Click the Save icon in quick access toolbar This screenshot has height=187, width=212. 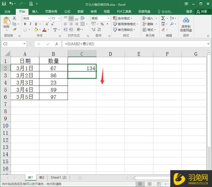pos(4,4)
